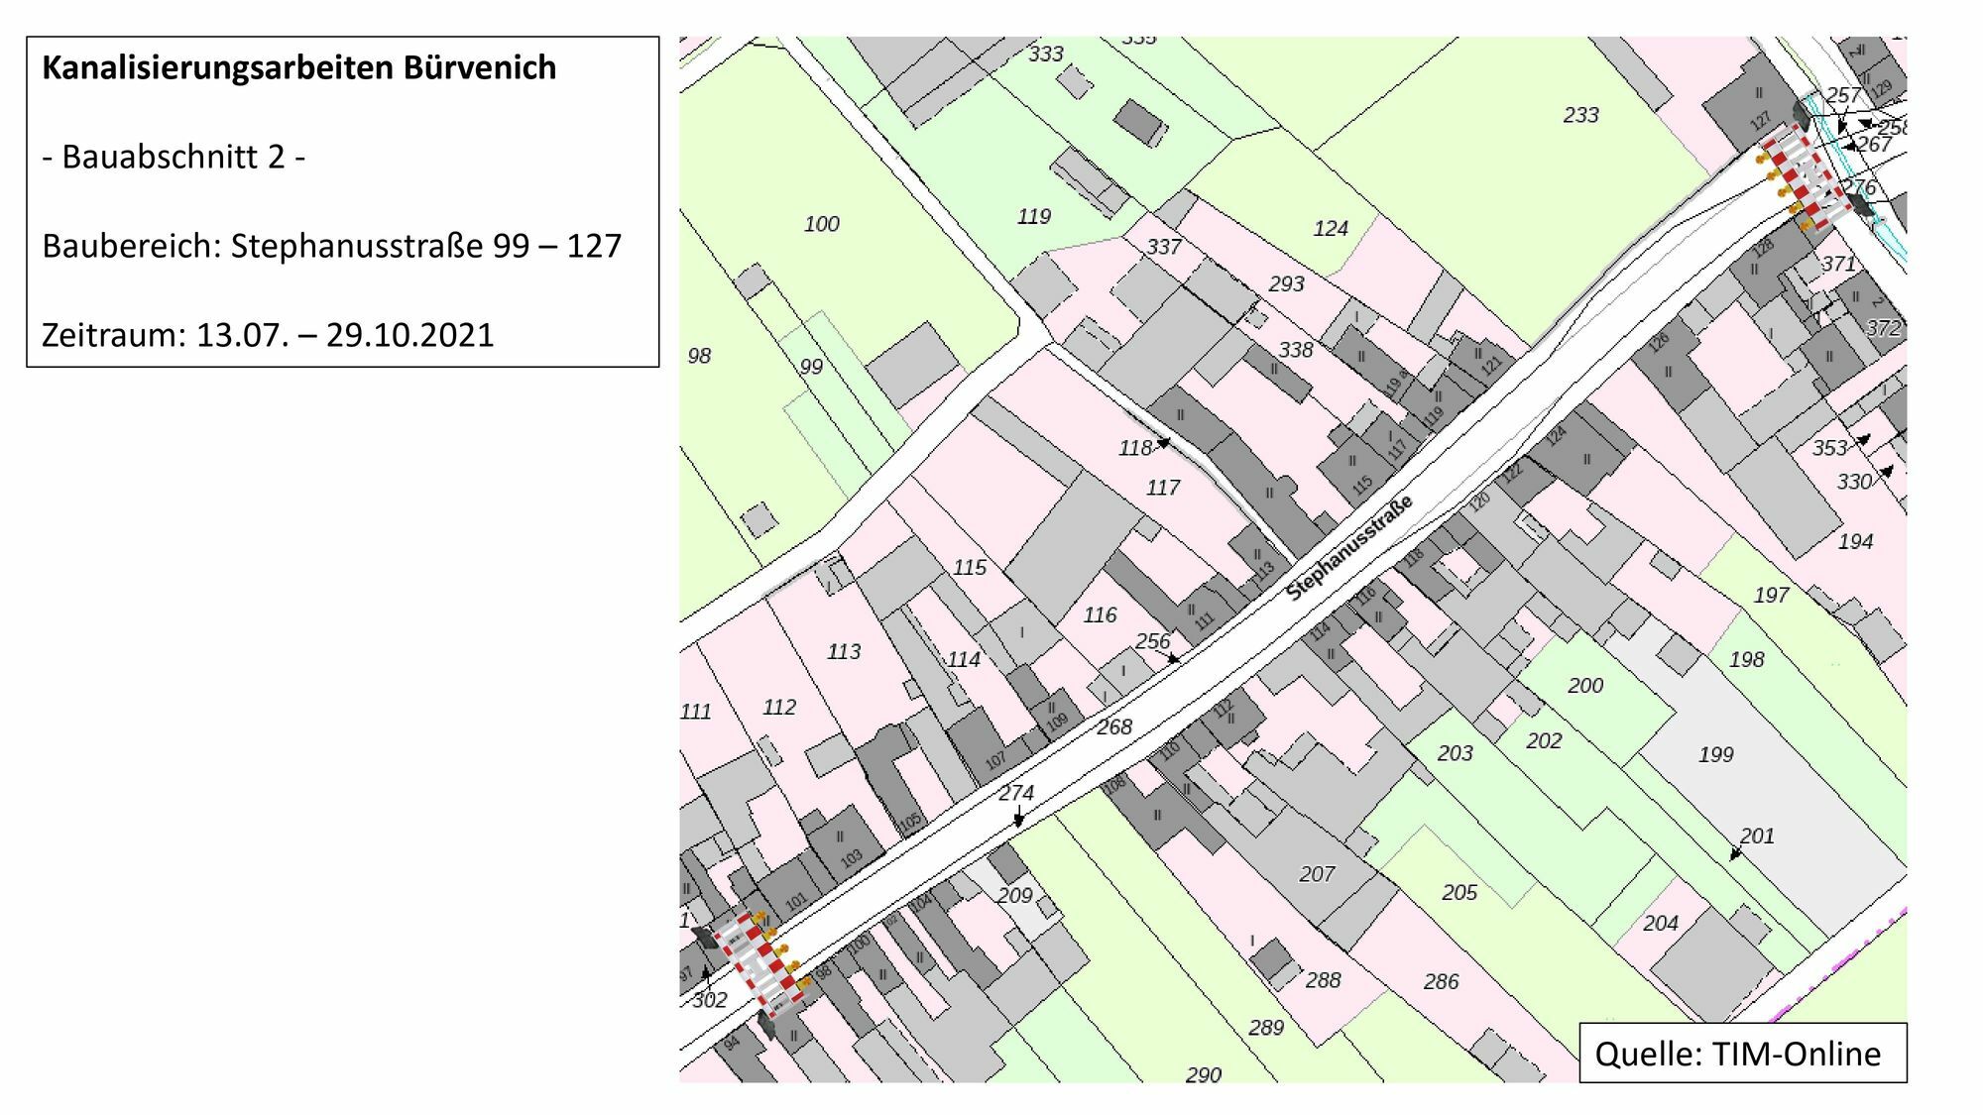1983x1115 pixels.
Task: Click parcel number 100 green field
Action: tap(821, 224)
